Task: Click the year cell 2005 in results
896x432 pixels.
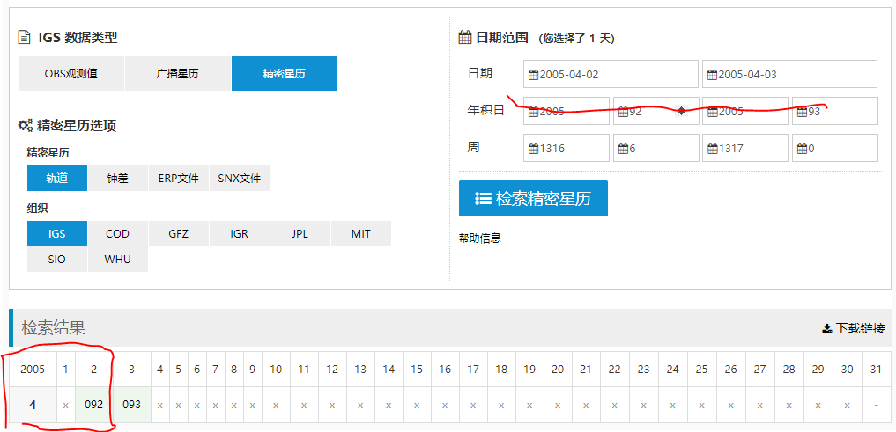Action: (x=33, y=370)
